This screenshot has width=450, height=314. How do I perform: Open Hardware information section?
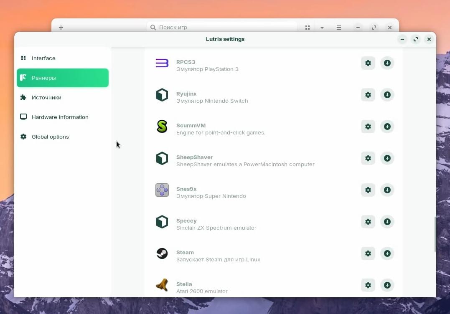[63, 117]
